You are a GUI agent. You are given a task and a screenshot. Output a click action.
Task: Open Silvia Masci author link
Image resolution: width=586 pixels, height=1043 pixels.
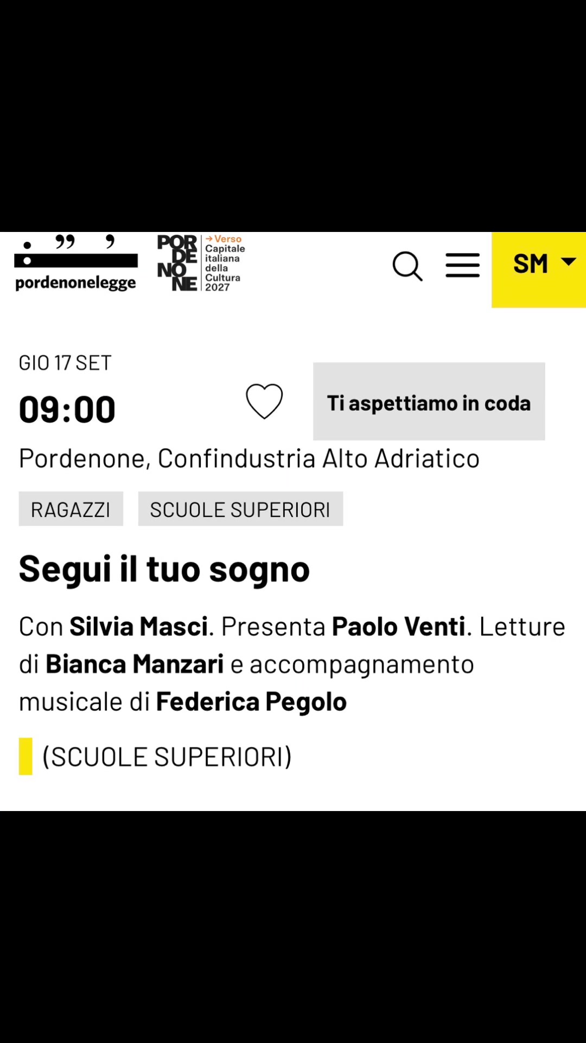(x=139, y=626)
